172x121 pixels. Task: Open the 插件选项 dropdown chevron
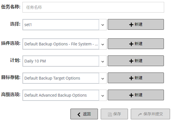point(103,44)
